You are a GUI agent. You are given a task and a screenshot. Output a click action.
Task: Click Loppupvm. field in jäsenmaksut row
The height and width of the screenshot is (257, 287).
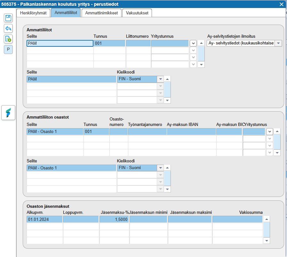(81, 219)
